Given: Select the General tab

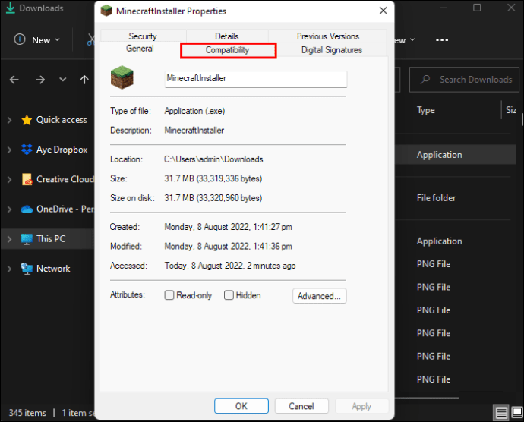Looking at the screenshot, I should tap(140, 49).
